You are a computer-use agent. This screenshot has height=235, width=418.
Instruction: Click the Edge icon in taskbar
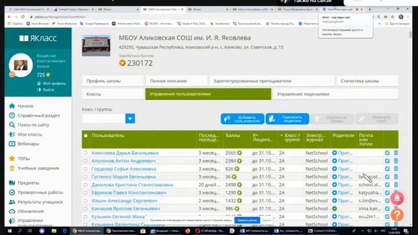[64, 230]
